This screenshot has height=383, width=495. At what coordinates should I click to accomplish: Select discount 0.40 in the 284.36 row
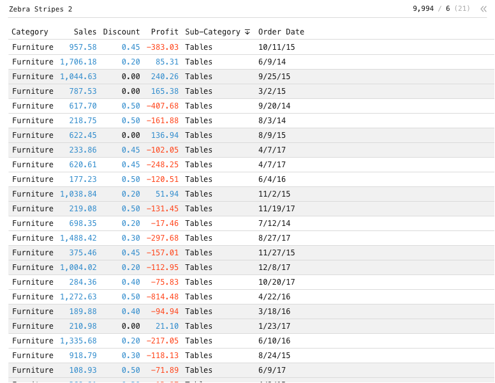(131, 282)
